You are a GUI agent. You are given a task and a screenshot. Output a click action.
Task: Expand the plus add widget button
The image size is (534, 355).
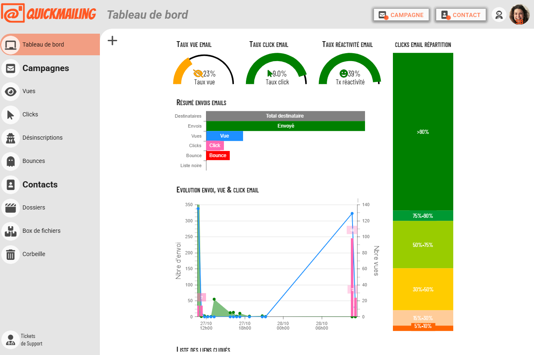[112, 40]
